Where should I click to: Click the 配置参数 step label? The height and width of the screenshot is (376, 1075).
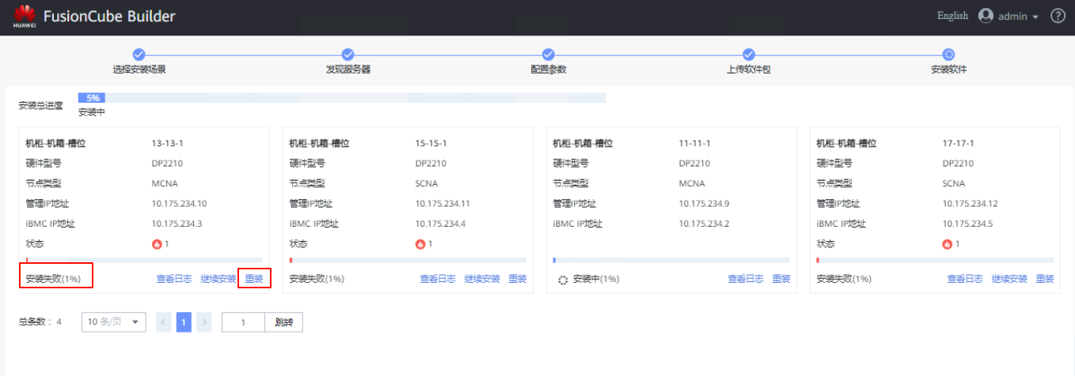[548, 70]
